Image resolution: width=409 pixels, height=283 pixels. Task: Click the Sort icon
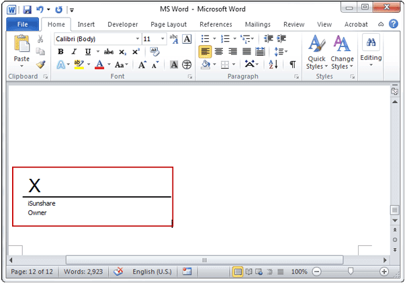tap(273, 65)
